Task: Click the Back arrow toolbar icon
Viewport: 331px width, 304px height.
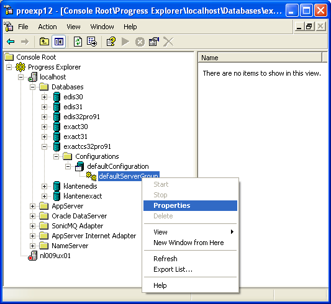Action: pyautogui.click(x=11, y=42)
